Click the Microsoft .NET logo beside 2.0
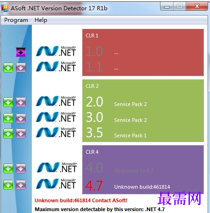The height and width of the screenshot is (213, 210). [56, 101]
